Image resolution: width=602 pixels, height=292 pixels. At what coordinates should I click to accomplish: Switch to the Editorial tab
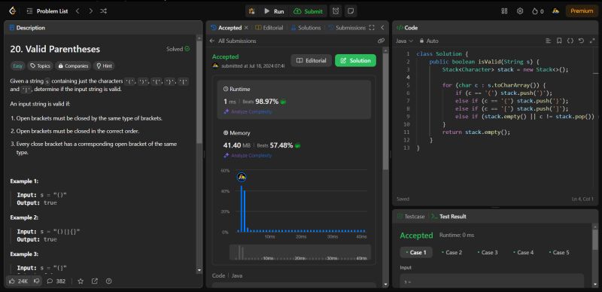click(269, 28)
